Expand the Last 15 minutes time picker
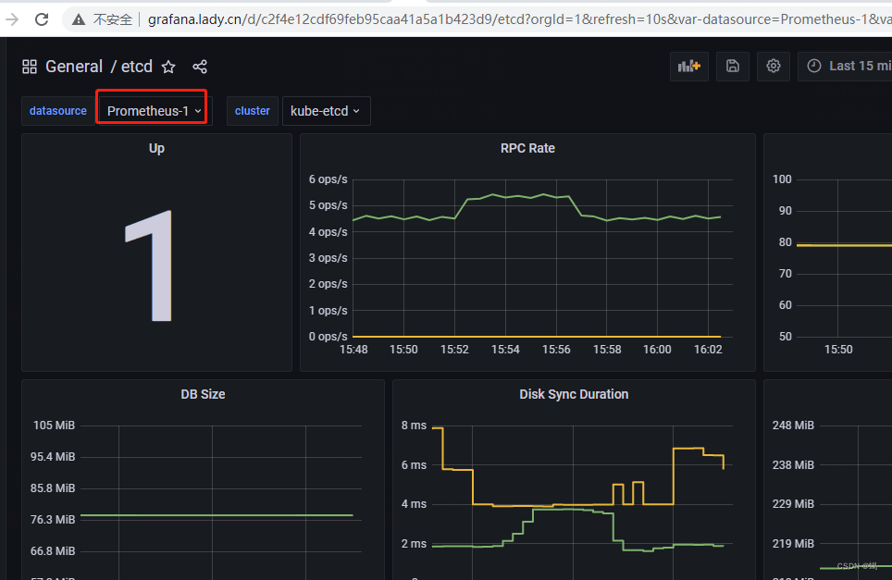The height and width of the screenshot is (580, 892). tap(856, 66)
